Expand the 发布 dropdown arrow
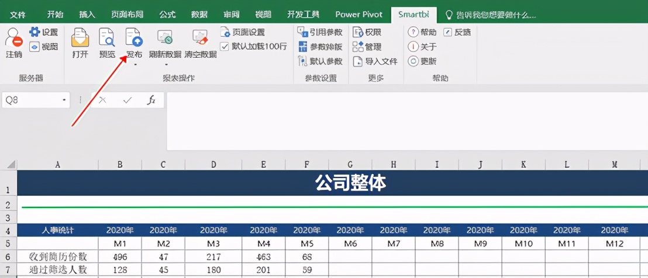This screenshot has height=278, width=648. (x=135, y=64)
